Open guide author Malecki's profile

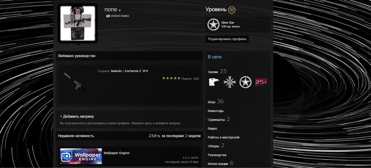coord(116,71)
